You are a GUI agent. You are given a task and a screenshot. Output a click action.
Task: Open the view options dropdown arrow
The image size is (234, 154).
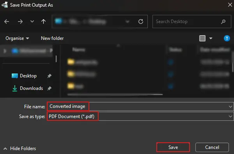pos(211,38)
